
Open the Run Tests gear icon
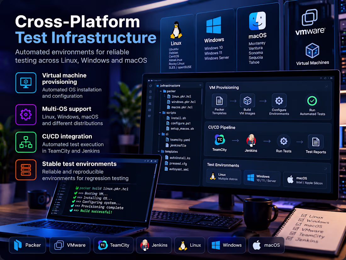[x=283, y=141]
